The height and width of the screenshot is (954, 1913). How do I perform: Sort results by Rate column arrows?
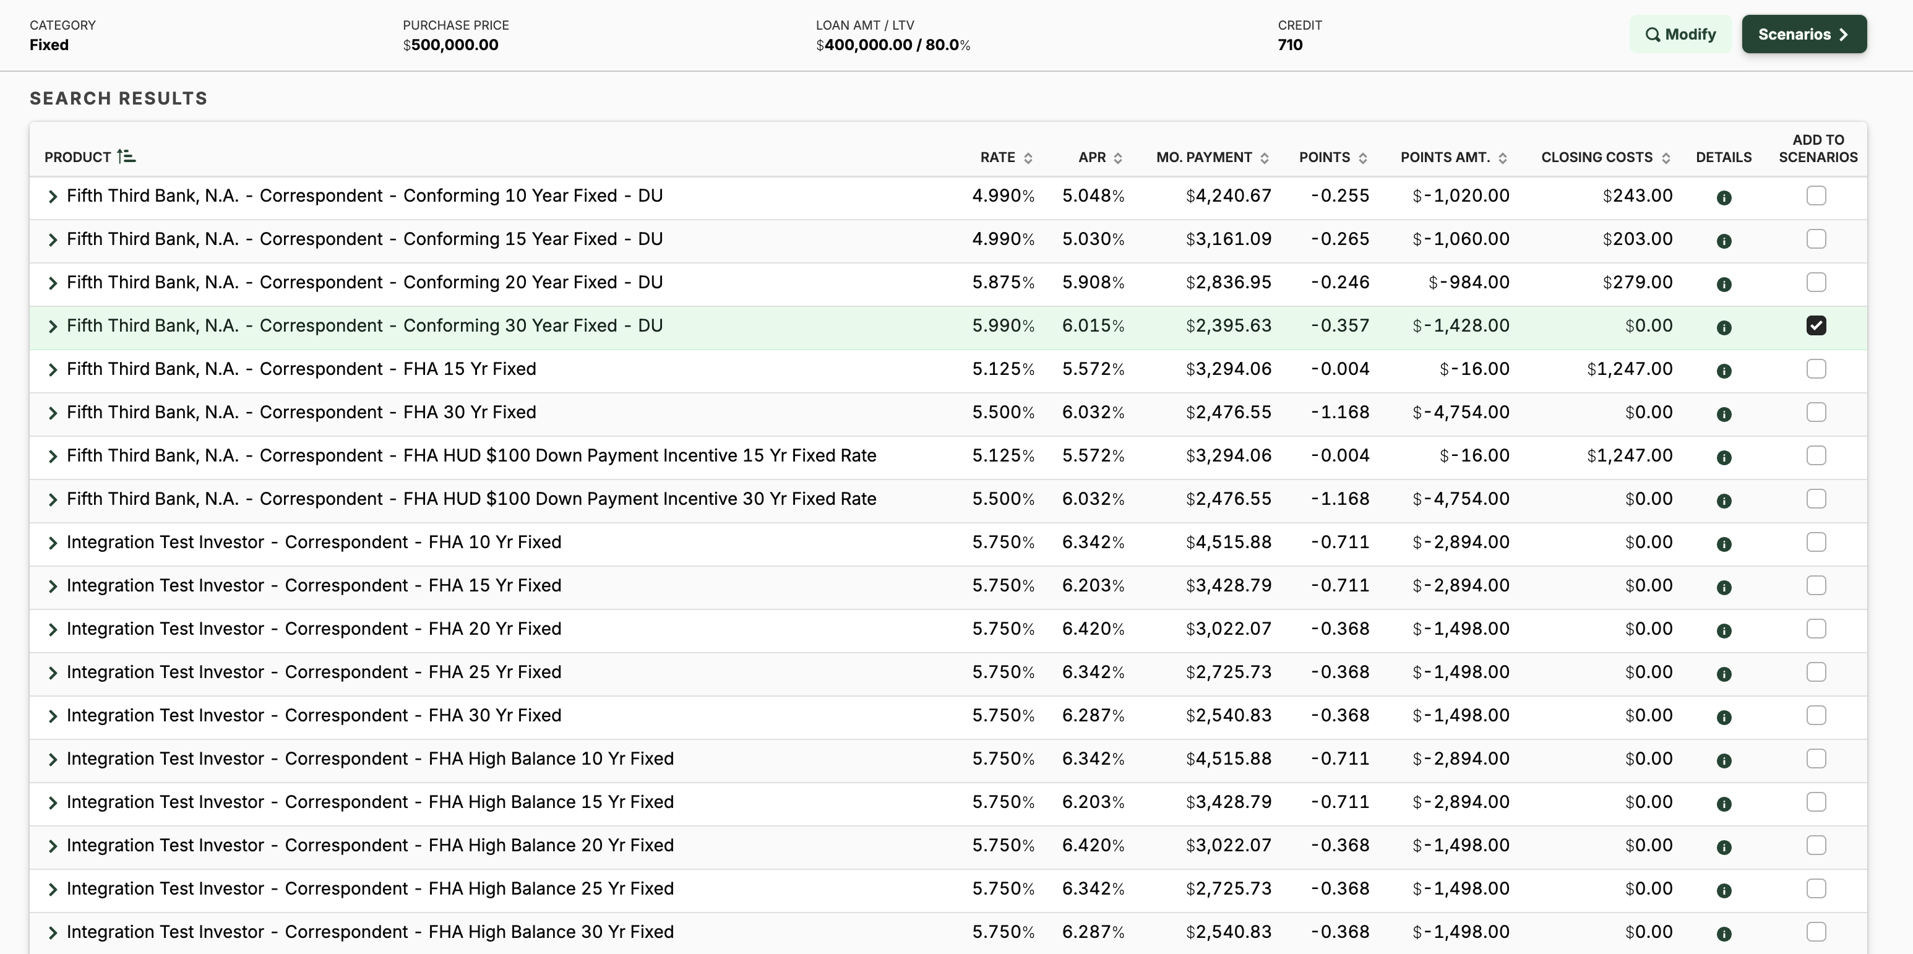pyautogui.click(x=1028, y=158)
